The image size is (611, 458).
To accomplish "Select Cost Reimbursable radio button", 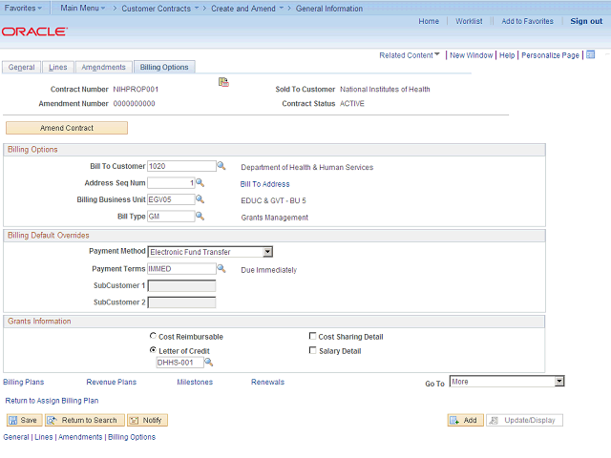I will coord(153,336).
